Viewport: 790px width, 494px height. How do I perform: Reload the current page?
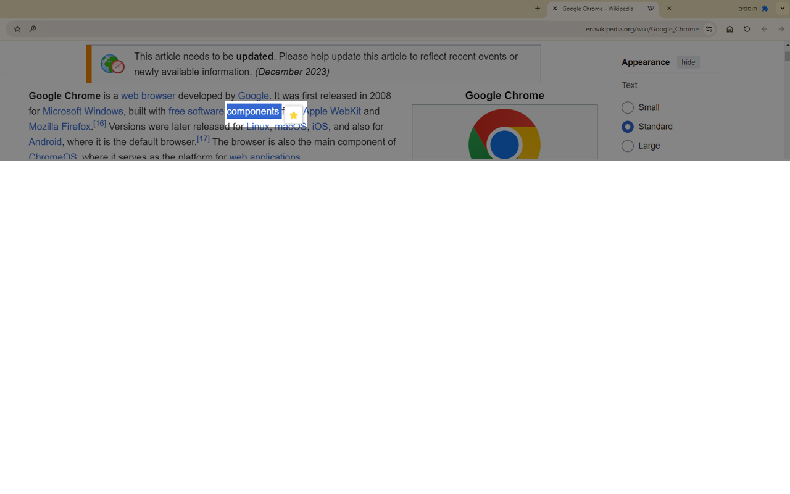(747, 29)
